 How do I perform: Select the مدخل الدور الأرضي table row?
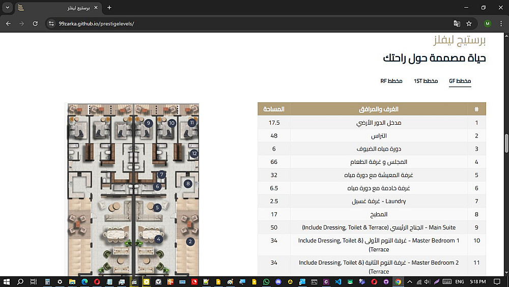pyautogui.click(x=372, y=123)
